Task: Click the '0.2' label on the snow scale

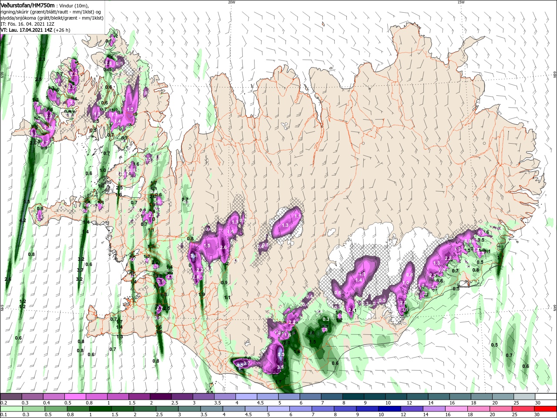Action: 3,403
